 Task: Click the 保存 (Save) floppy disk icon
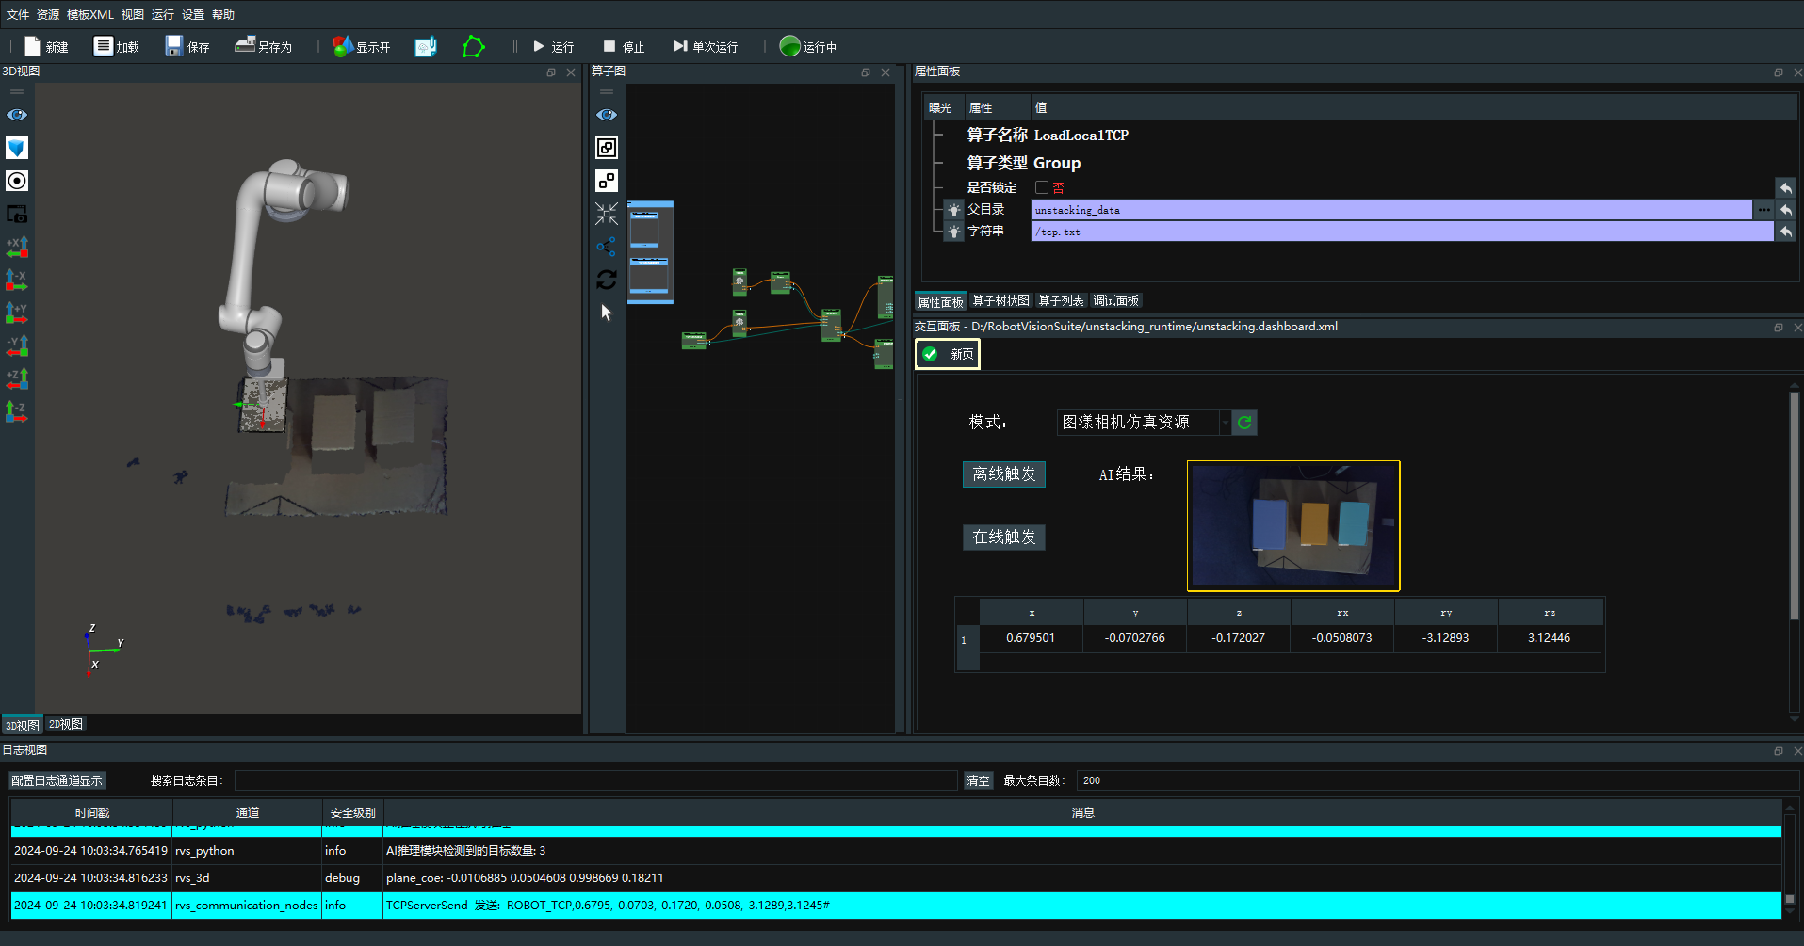coord(174,46)
